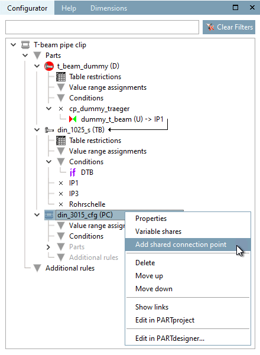
Task: Click the red t_beam_dummy part icon
Action: click(49, 66)
